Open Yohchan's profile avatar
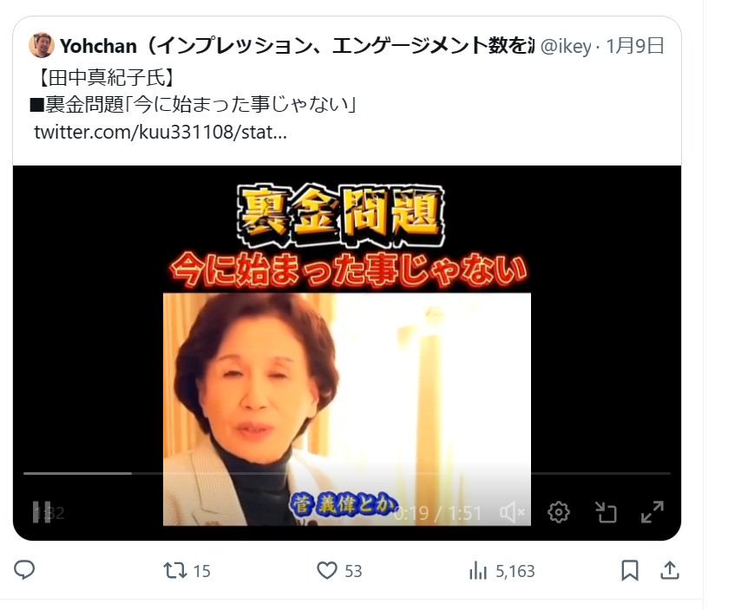Image resolution: width=741 pixels, height=610 pixels. click(42, 45)
